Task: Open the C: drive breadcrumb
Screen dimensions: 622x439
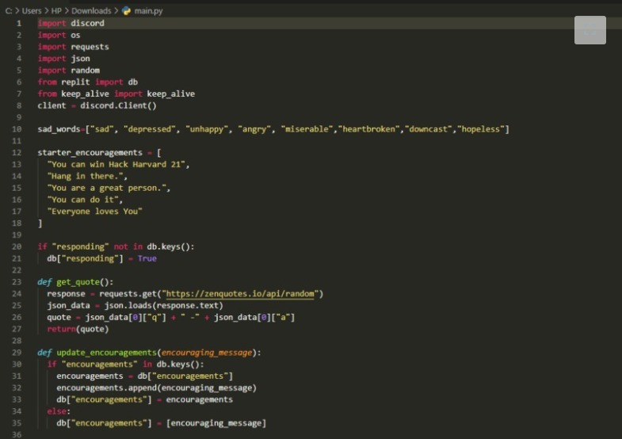Action: coord(9,11)
